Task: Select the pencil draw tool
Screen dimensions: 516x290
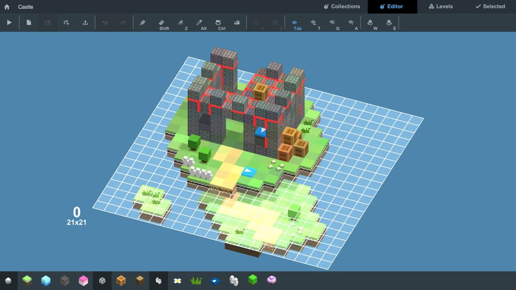Action: [143, 23]
